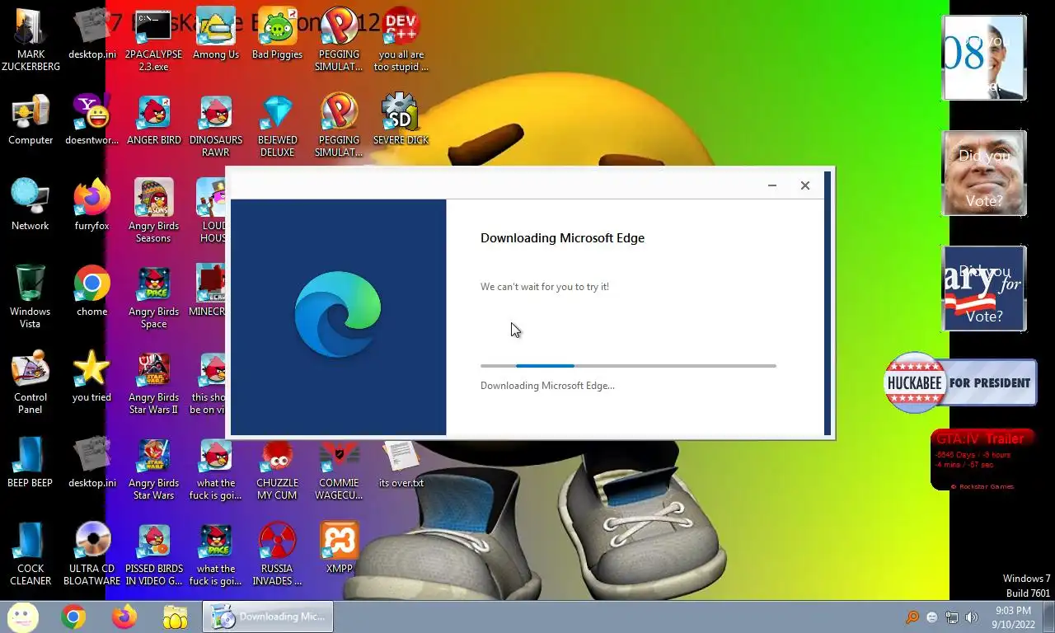
Task: Click the 'Downloading Microsoft Edge...' status text
Action: point(547,386)
